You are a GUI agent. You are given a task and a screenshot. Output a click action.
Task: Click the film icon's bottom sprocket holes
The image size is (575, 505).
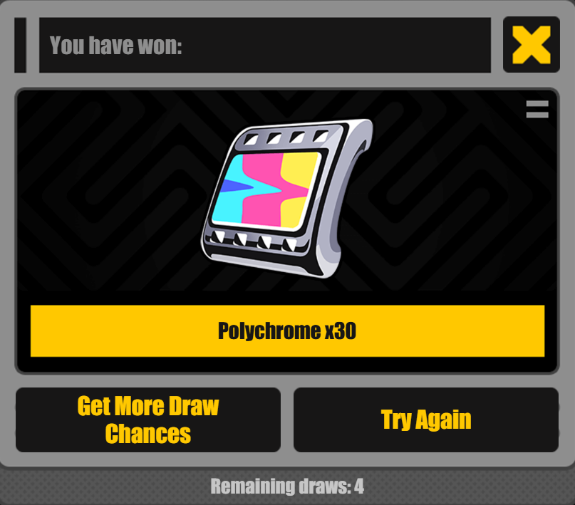click(253, 241)
